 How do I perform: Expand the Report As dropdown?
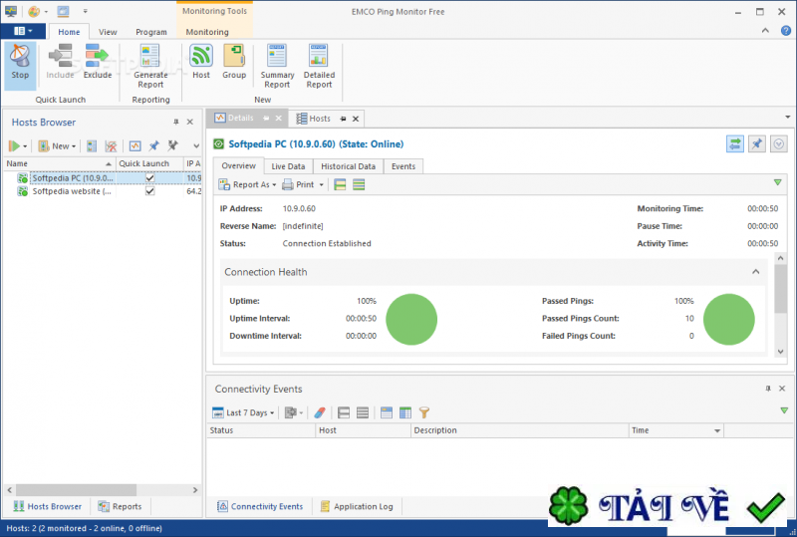tap(247, 184)
